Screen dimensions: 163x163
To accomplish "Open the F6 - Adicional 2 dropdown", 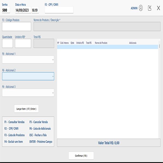I will pyautogui.click(x=28, y=76).
